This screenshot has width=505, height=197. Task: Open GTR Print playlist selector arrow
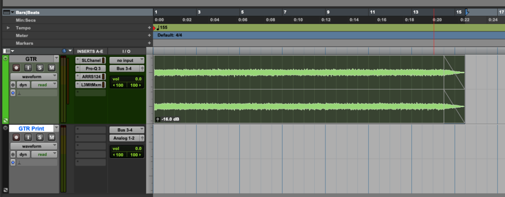[x=5, y=128]
